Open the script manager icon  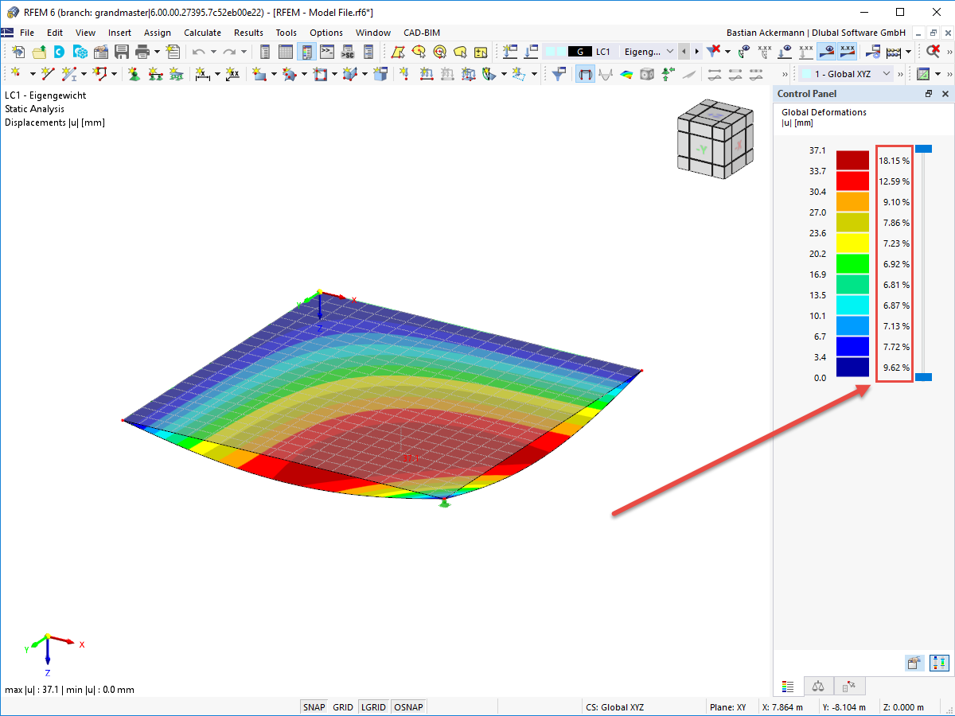pos(348,52)
